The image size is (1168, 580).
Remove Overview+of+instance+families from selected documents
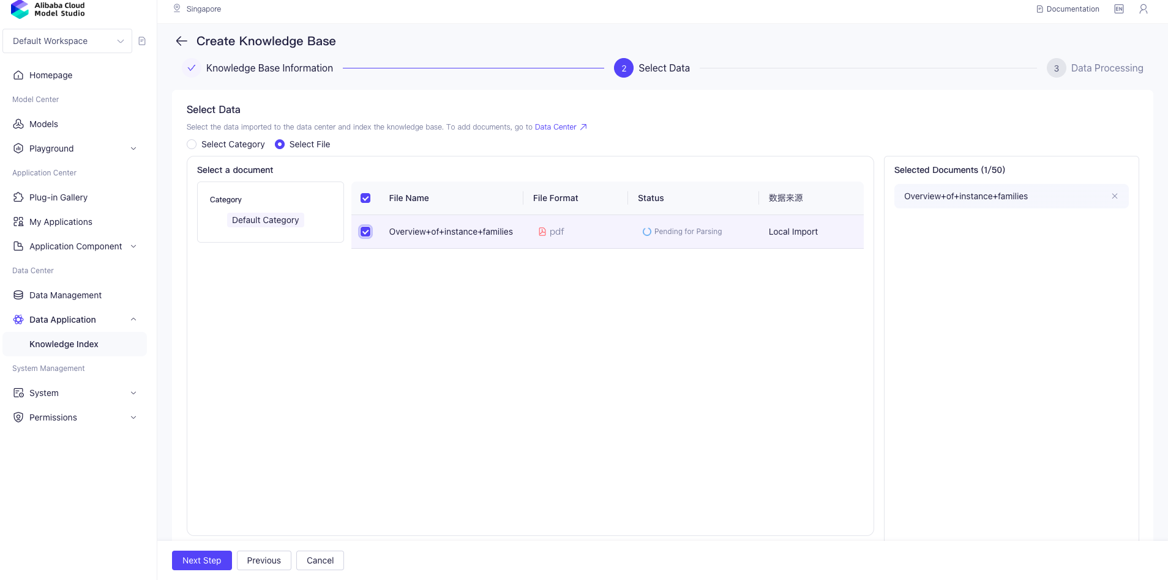coord(1115,196)
